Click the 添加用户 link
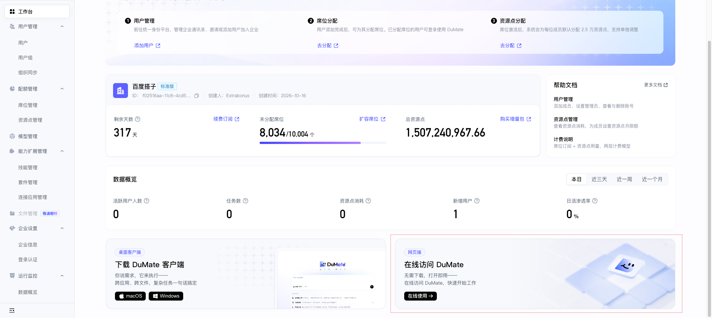This screenshot has height=318, width=712. pos(147,45)
